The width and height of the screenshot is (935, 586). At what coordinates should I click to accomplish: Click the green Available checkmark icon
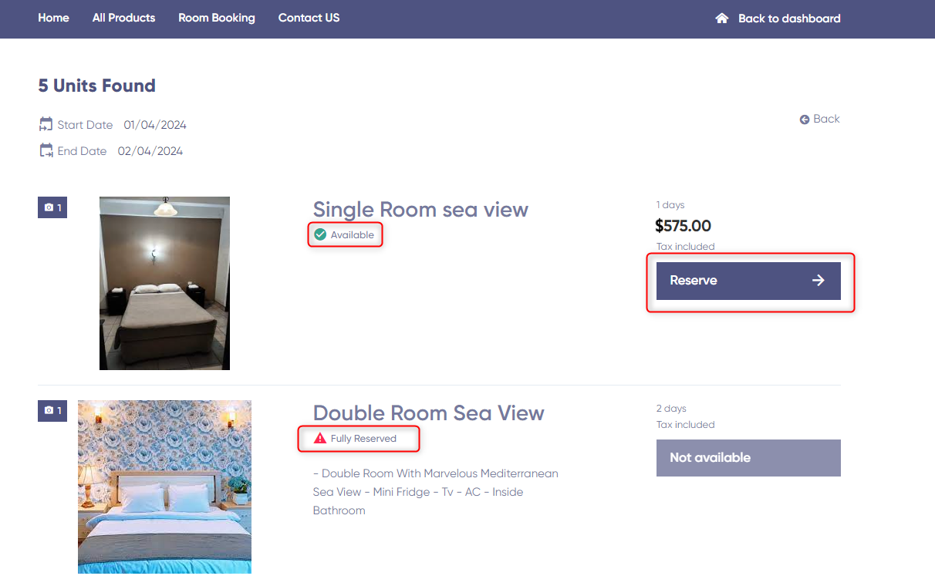point(320,234)
